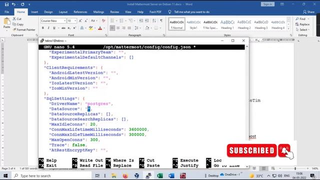Viewport: 320px width, 180px height.
Task: Click the Cut scissors command
Action: 17,19
